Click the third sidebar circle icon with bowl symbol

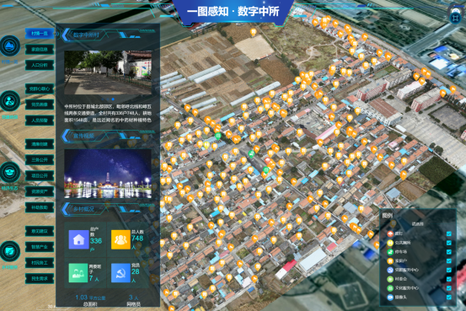pyautogui.click(x=10, y=173)
